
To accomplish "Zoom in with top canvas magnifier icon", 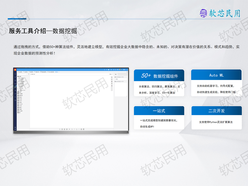I will coord(112,77).
